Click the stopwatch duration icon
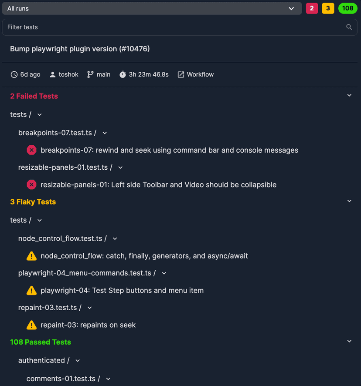 [x=123, y=74]
